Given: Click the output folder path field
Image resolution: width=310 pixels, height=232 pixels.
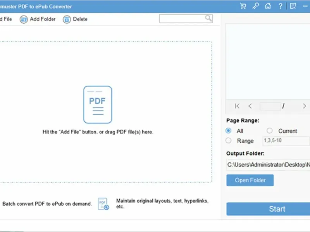Looking at the screenshot, I should coord(268,165).
